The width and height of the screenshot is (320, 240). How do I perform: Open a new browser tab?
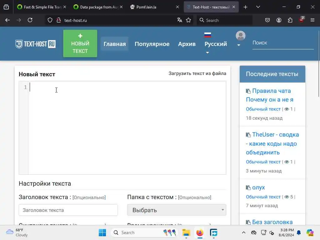(x=246, y=7)
